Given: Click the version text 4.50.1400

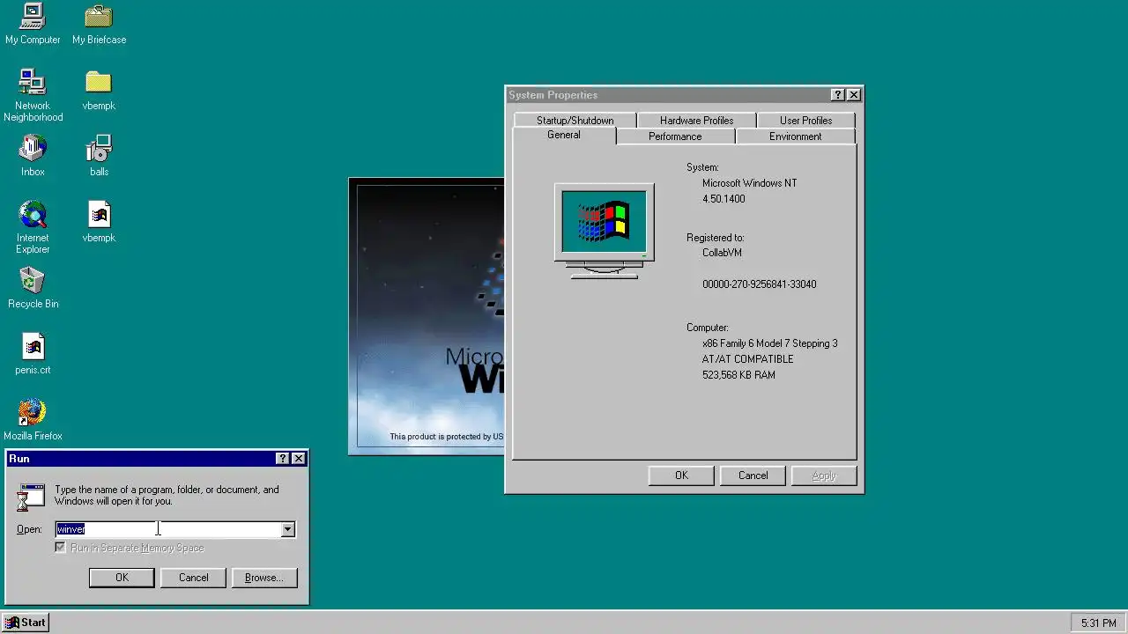Looking at the screenshot, I should coord(724,199).
